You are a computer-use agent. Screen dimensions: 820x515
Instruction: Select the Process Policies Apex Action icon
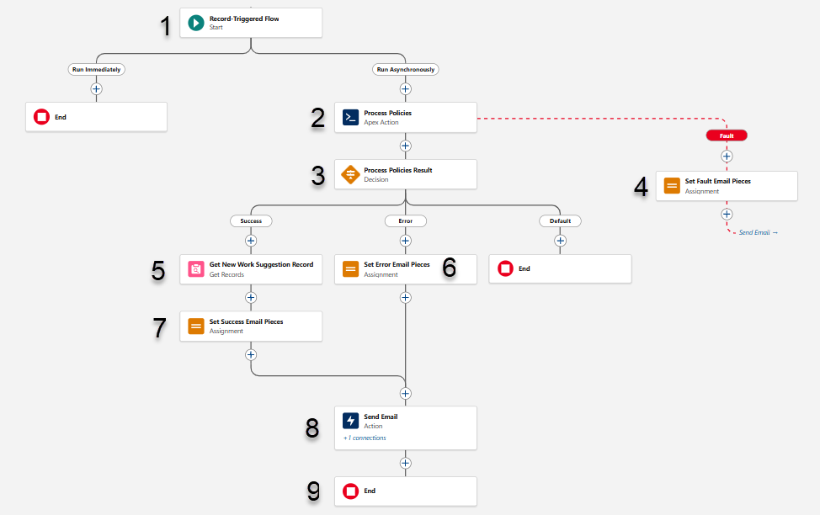point(350,117)
